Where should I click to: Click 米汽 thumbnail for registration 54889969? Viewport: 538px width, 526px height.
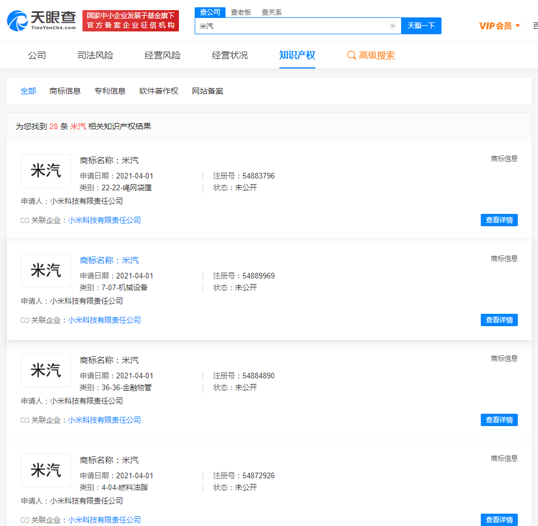tap(46, 271)
